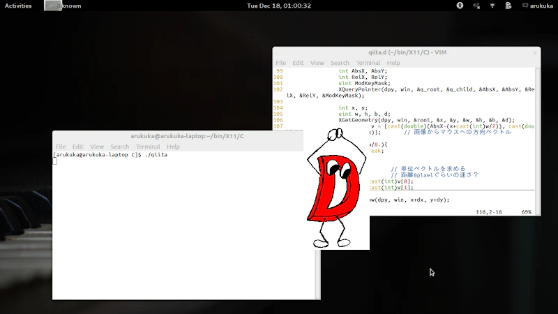This screenshot has height=314, width=558.
Task: Open the accessibility icon in top bar
Action: [460, 6]
